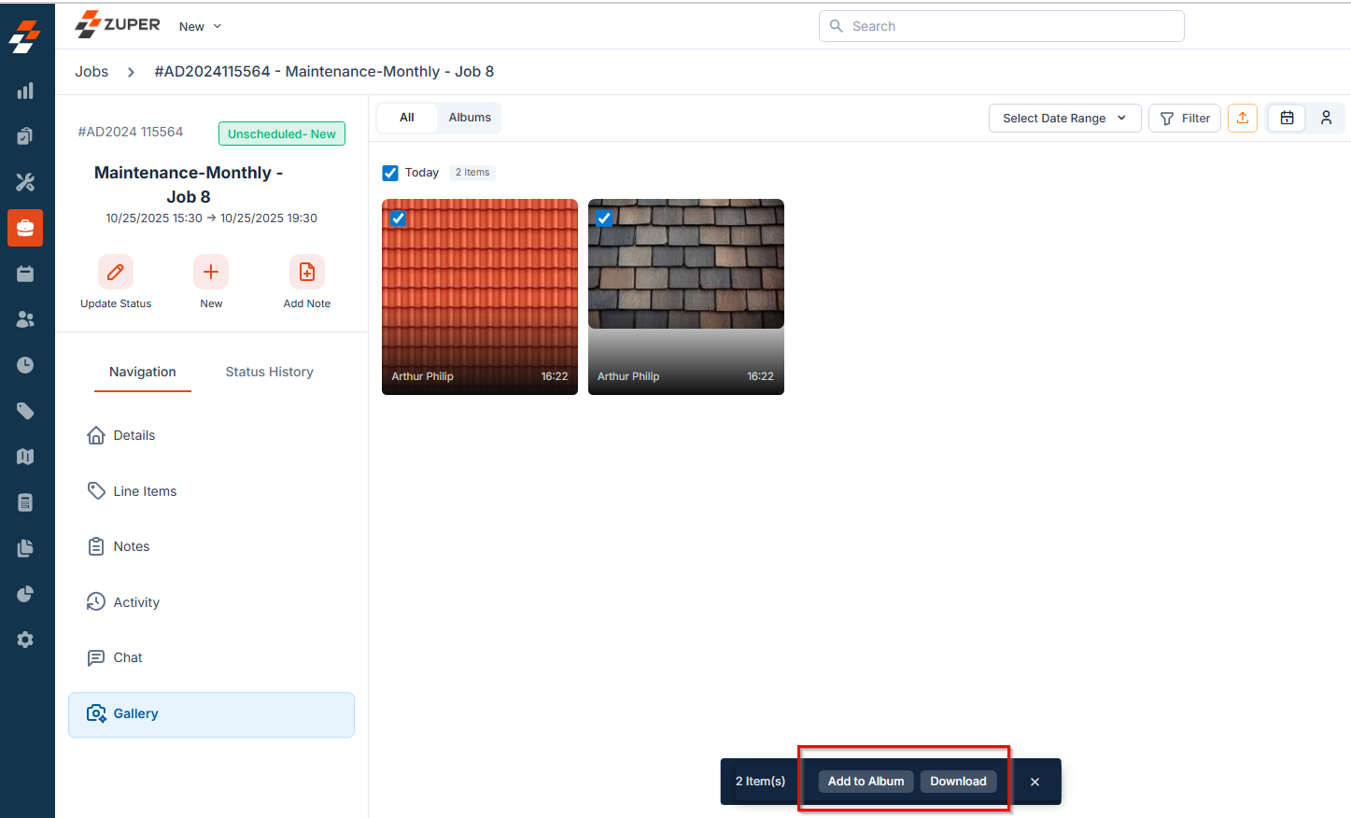Screen dimensions: 1351x818
Task: Click the Unscheduled- New status badge
Action: pos(282,134)
